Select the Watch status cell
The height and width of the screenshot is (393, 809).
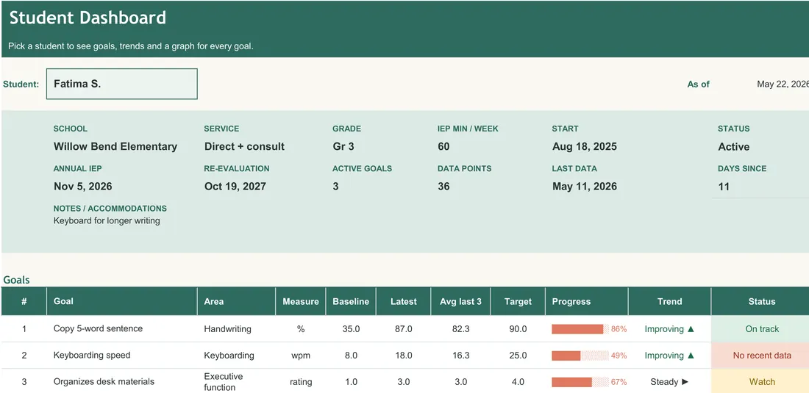760,382
